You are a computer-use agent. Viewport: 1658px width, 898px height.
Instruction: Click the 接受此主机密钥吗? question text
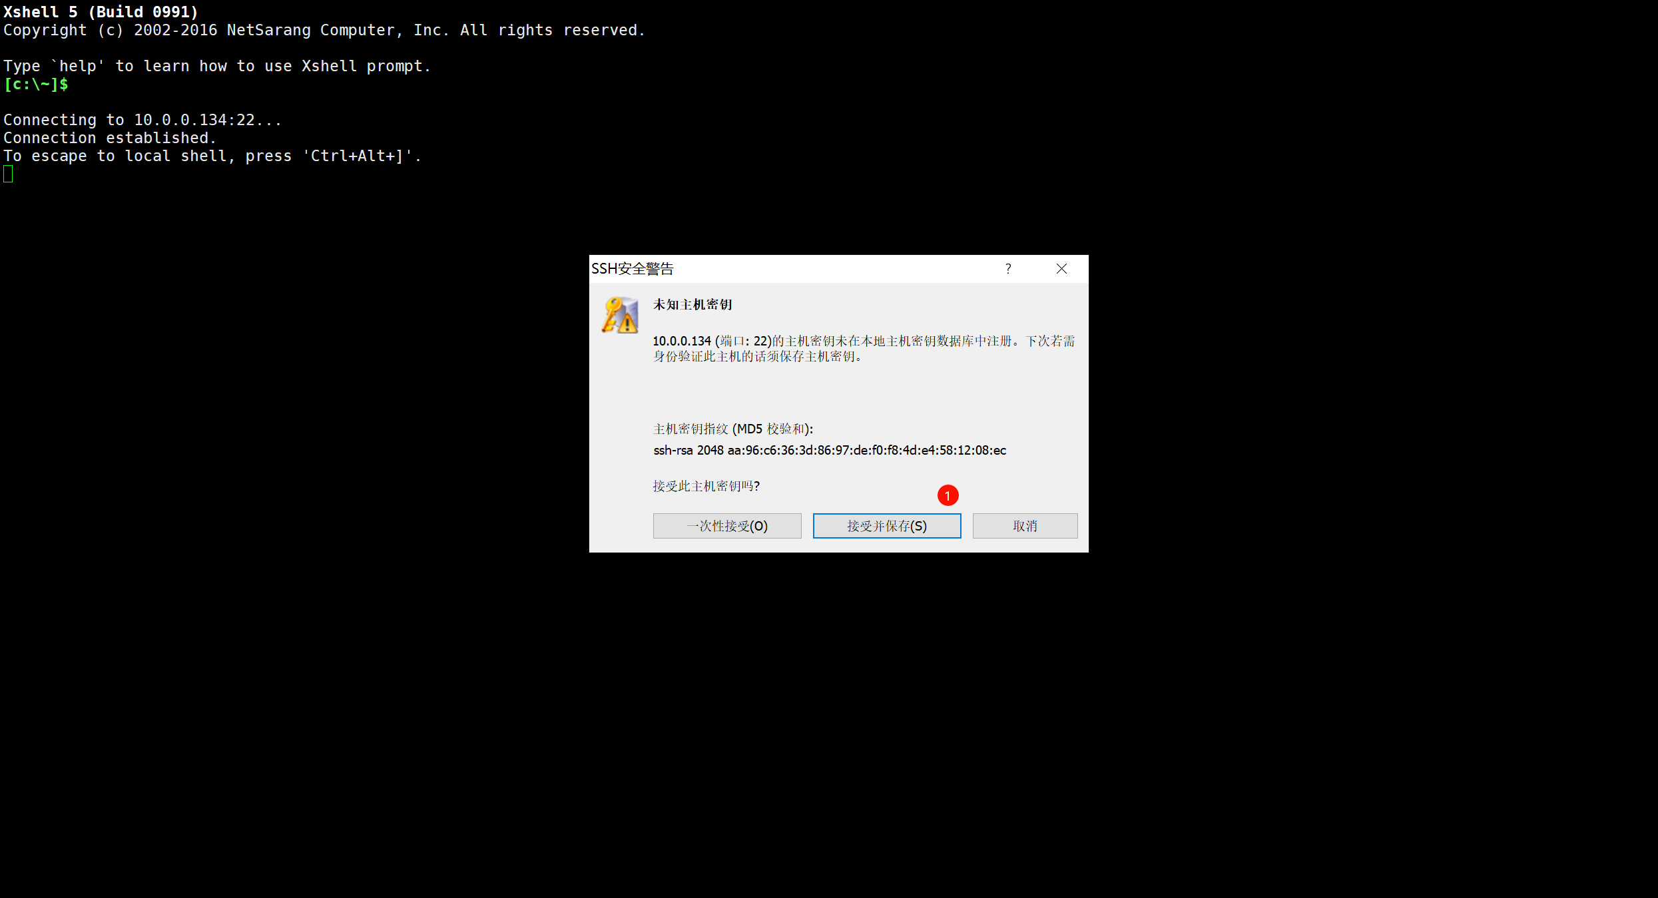click(x=706, y=486)
